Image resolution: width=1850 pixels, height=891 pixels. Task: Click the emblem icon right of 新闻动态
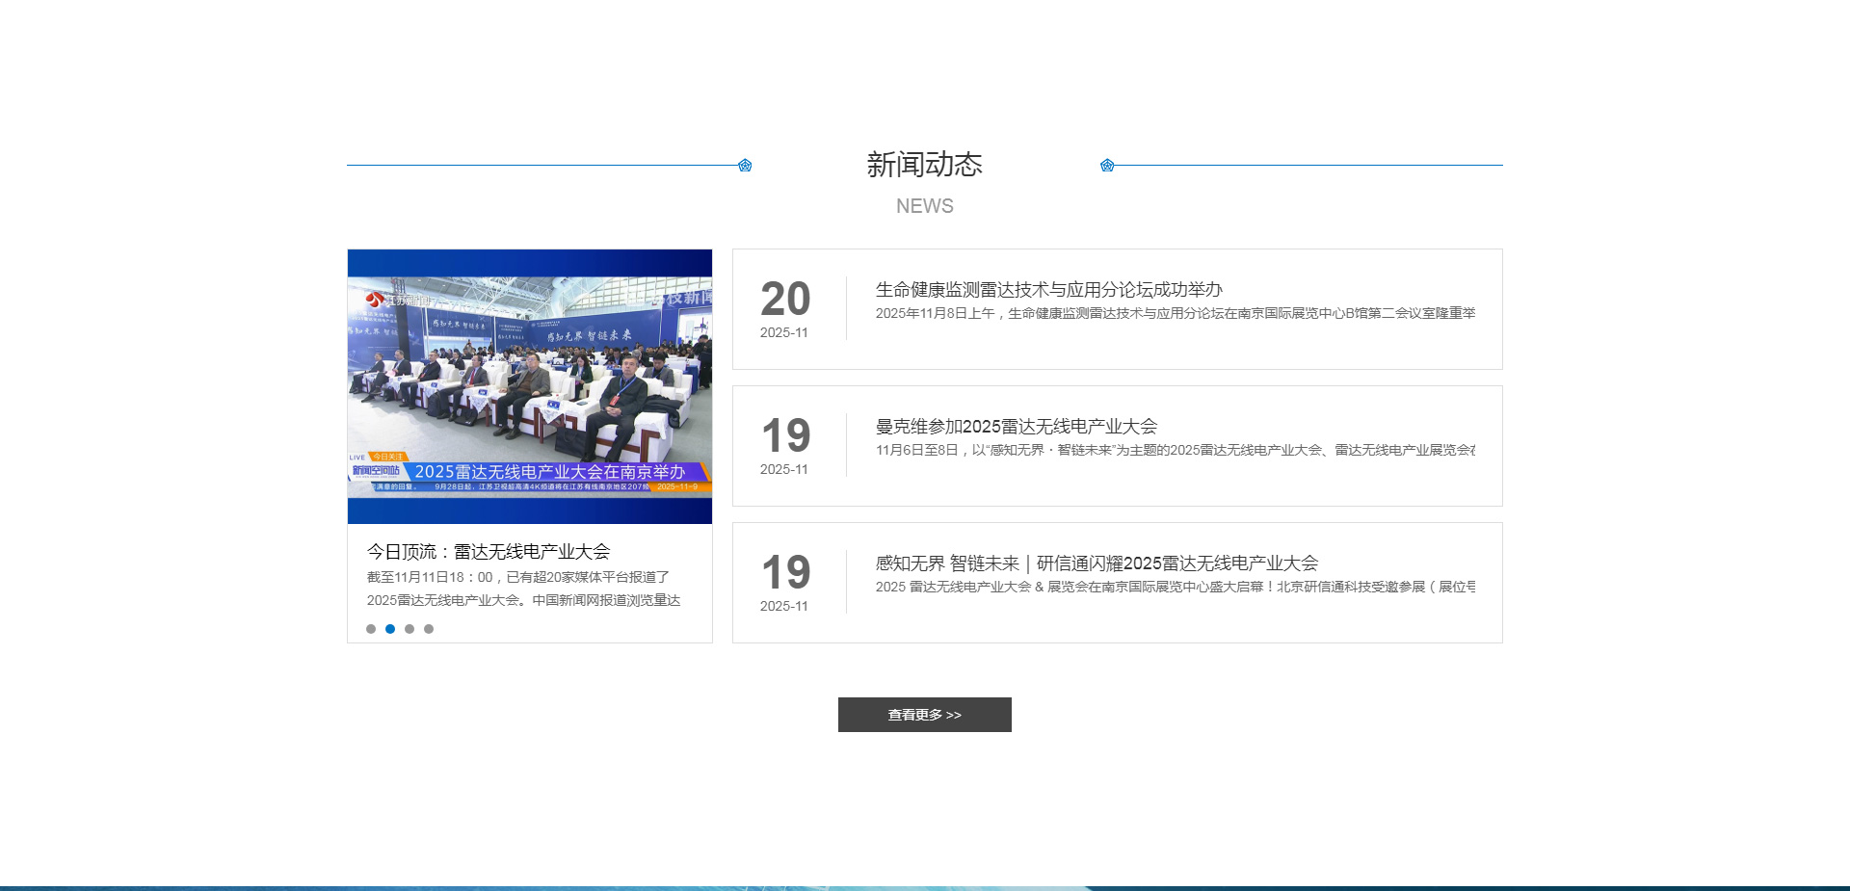(x=1107, y=166)
